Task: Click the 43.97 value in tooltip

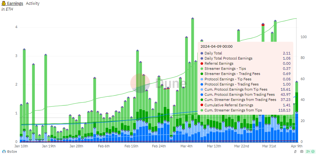Action: point(286,94)
